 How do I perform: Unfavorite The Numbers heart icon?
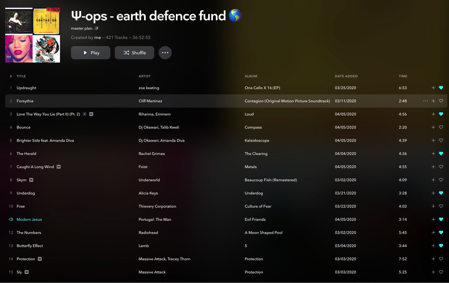coord(441,232)
